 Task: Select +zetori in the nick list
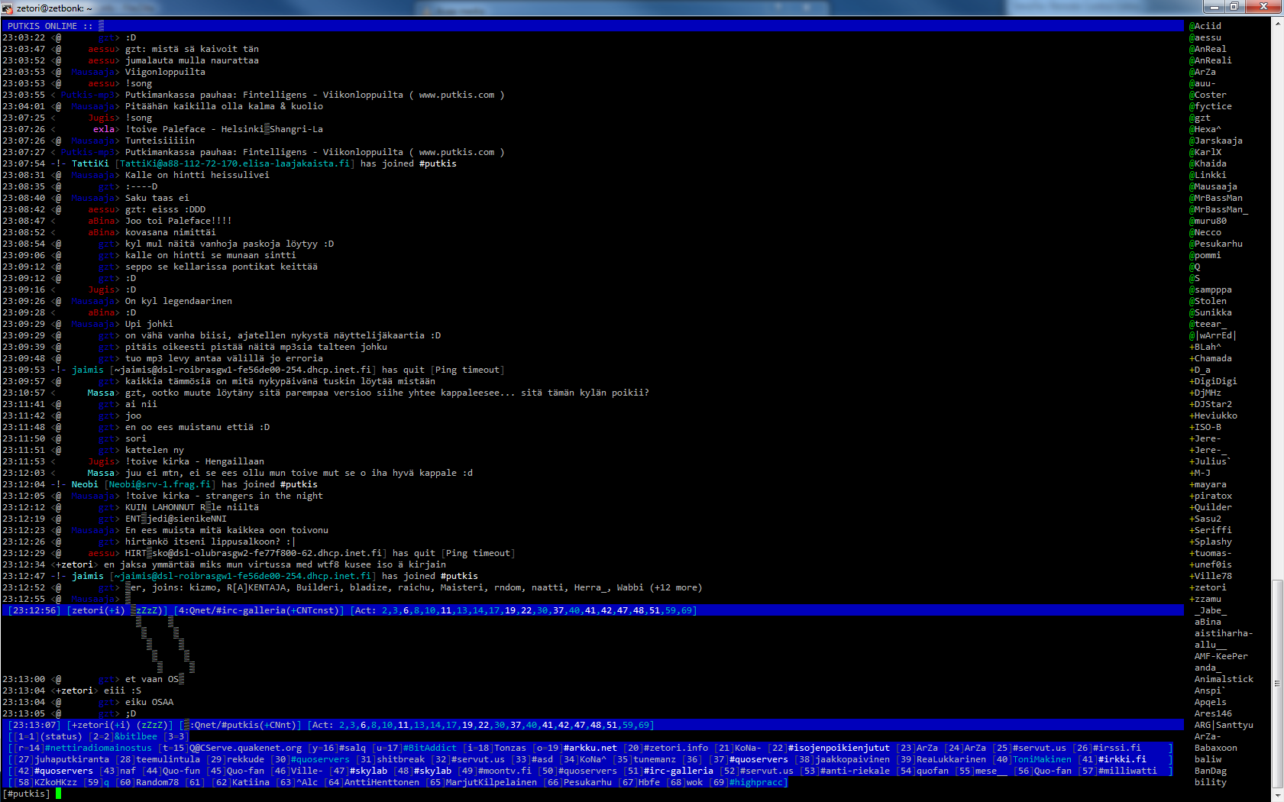click(x=1208, y=587)
